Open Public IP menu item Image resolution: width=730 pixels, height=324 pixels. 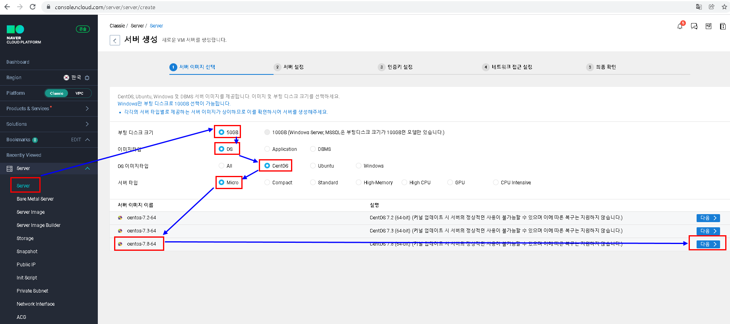(x=26, y=265)
